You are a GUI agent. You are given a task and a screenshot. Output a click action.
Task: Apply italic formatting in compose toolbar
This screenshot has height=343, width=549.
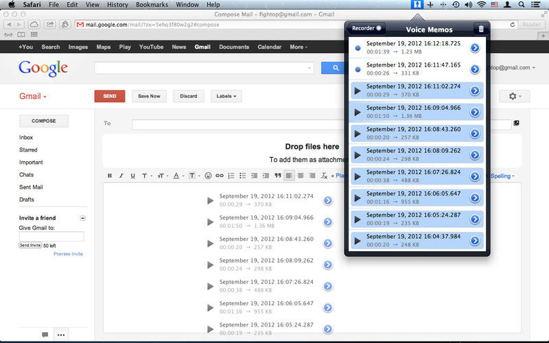(121, 176)
